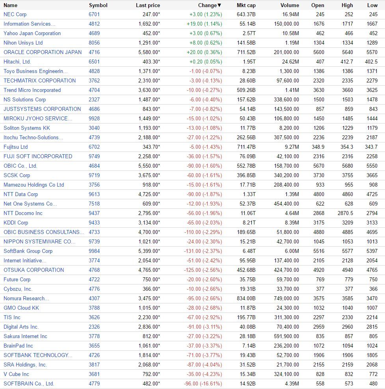
Task: Sort by the Last price column header
Action: [x=148, y=5]
